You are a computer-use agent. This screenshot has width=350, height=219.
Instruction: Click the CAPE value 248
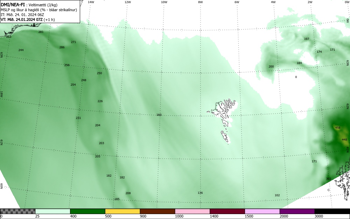coord(84,80)
